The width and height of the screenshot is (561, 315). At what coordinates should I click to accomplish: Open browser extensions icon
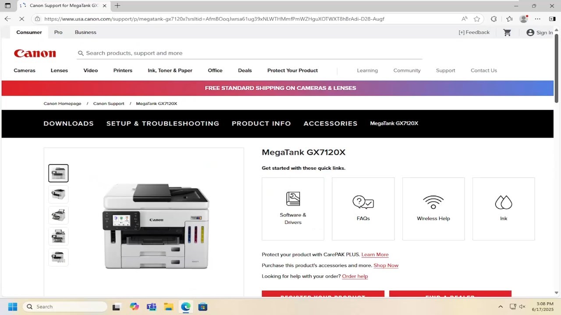tap(494, 19)
